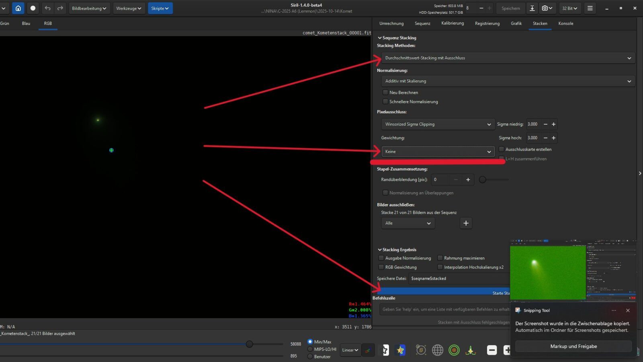This screenshot has height=362, width=643.
Task: Tick the Ausschlusskarte erstellen checkbox
Action: [x=502, y=149]
